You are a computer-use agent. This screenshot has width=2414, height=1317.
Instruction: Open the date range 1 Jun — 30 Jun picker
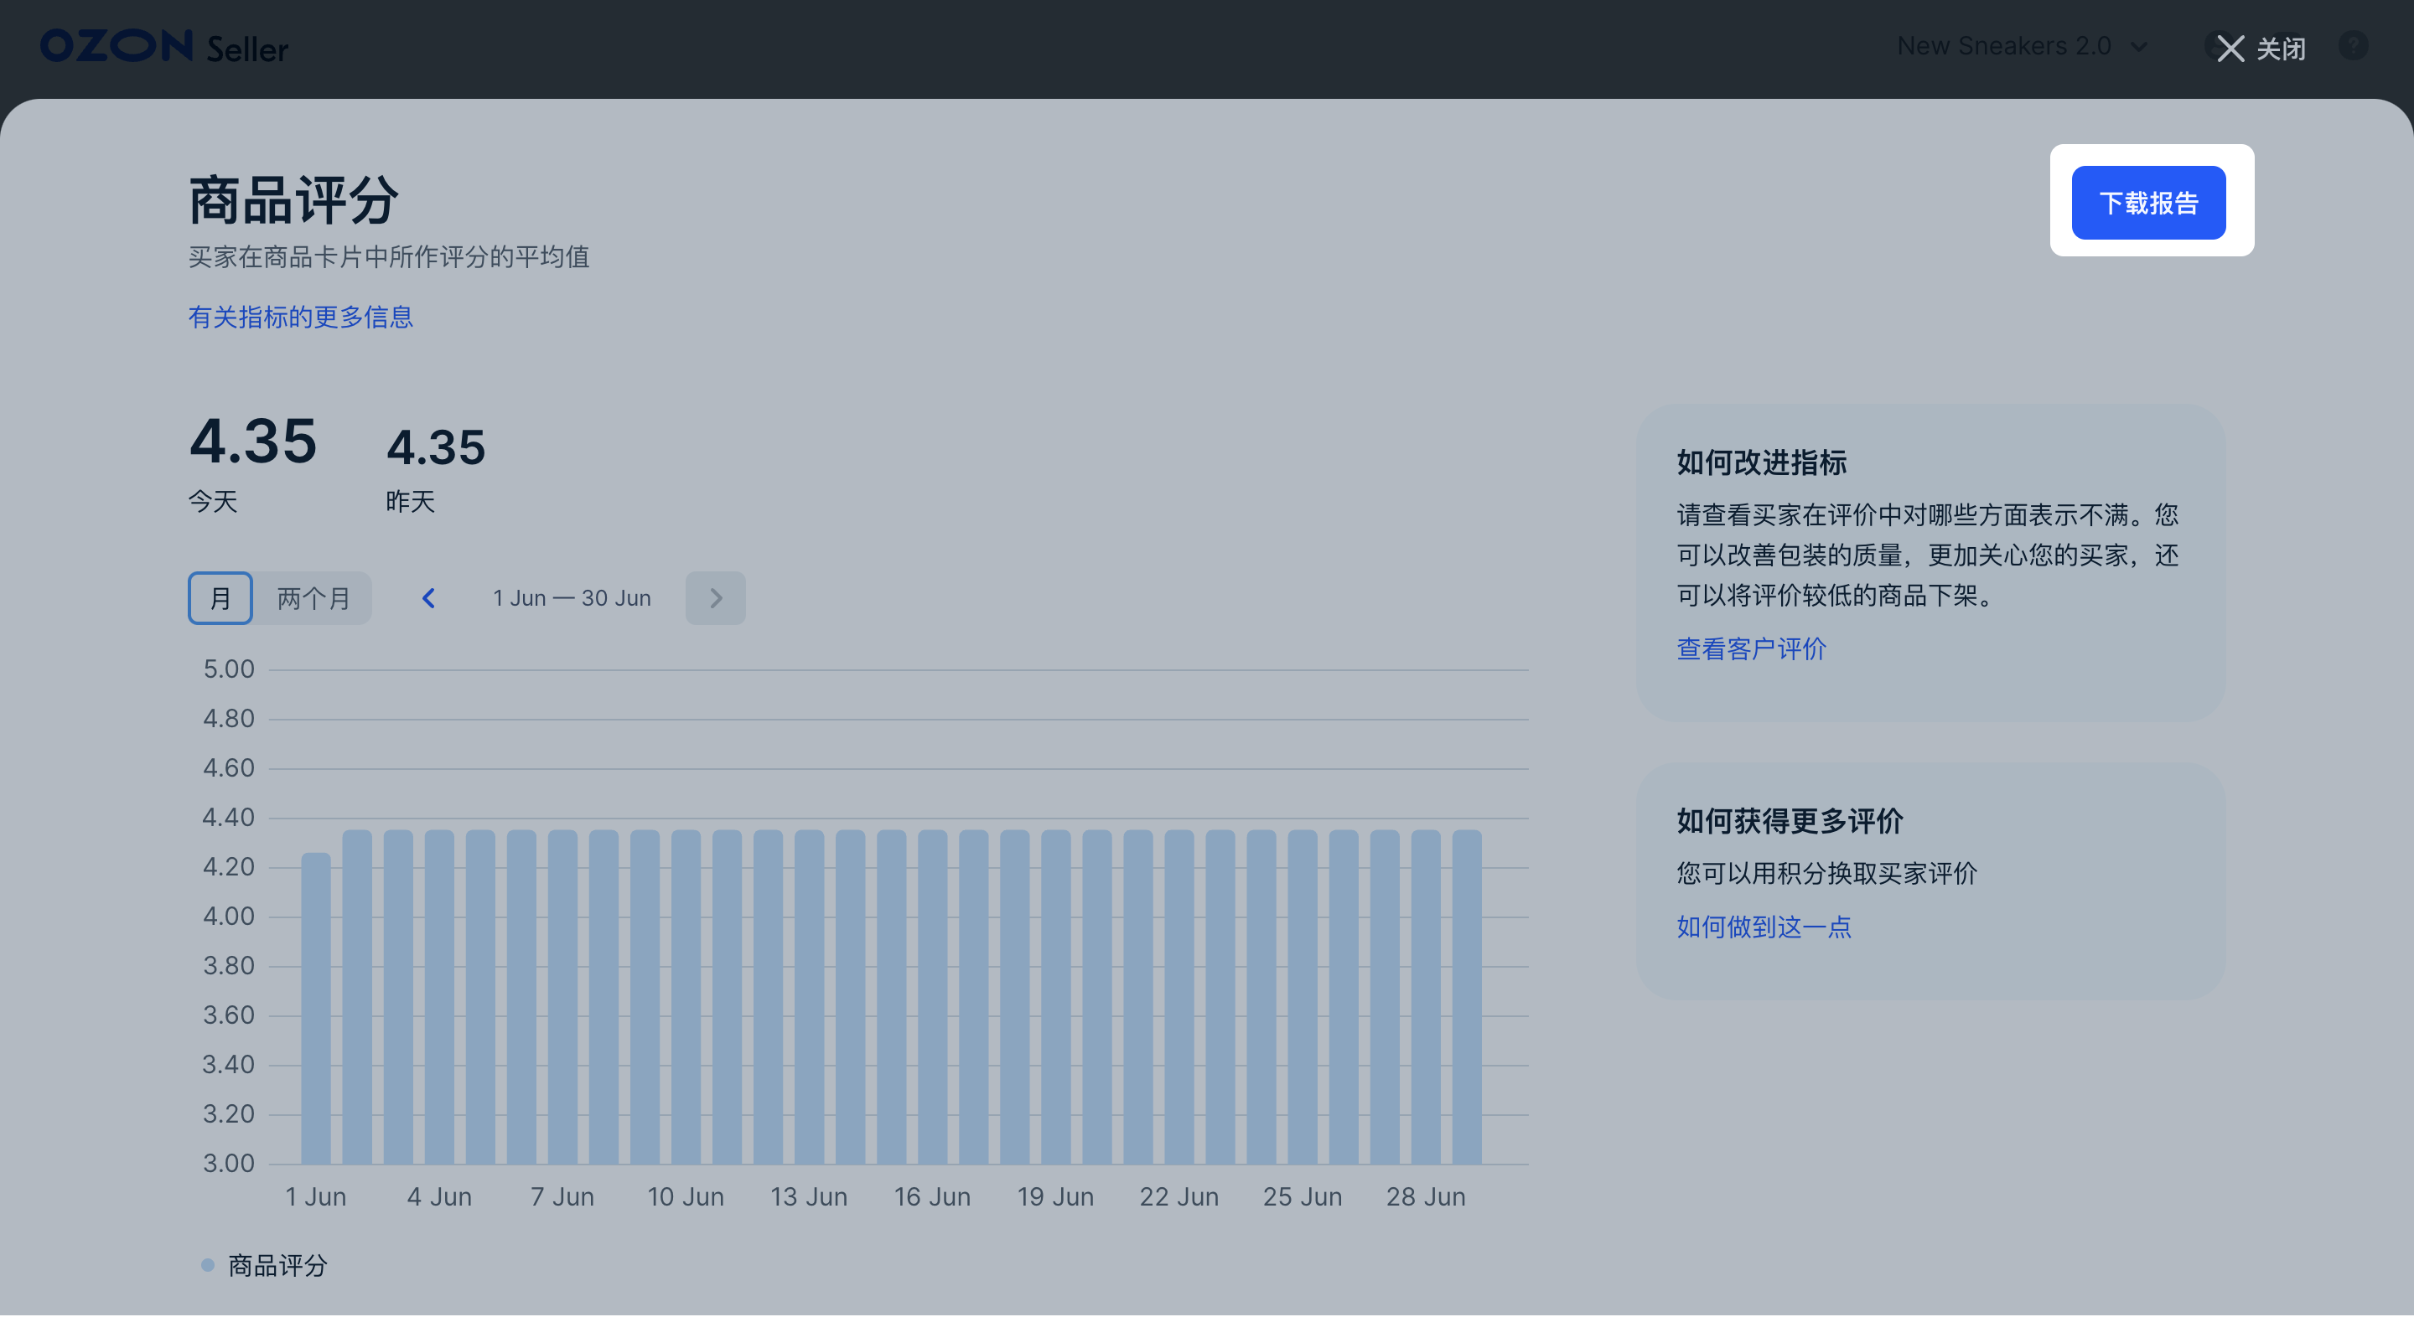572,597
